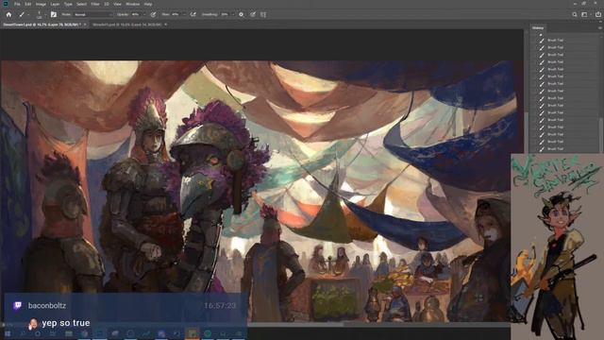The width and height of the screenshot is (604, 340).
Task: Open the Window menu
Action: [x=133, y=4]
